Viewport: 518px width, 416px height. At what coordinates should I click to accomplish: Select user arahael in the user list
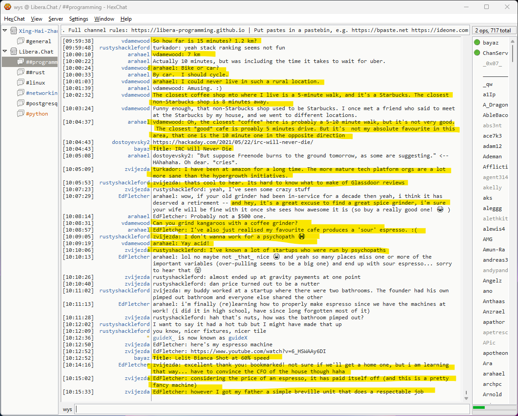tap(493, 374)
